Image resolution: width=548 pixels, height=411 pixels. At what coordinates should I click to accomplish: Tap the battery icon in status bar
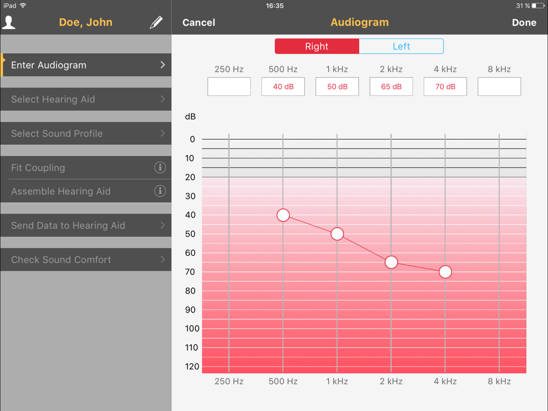pyautogui.click(x=538, y=5)
